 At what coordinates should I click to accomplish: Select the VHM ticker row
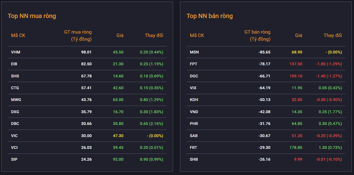pos(87,52)
